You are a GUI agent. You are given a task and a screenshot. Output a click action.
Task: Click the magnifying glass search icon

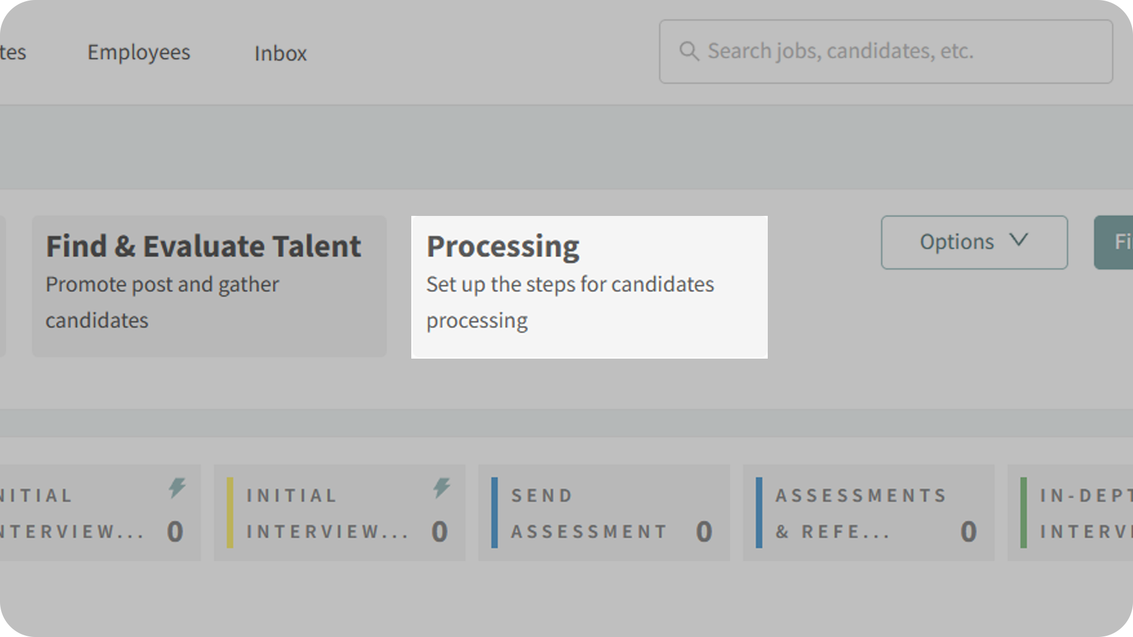[x=689, y=51]
